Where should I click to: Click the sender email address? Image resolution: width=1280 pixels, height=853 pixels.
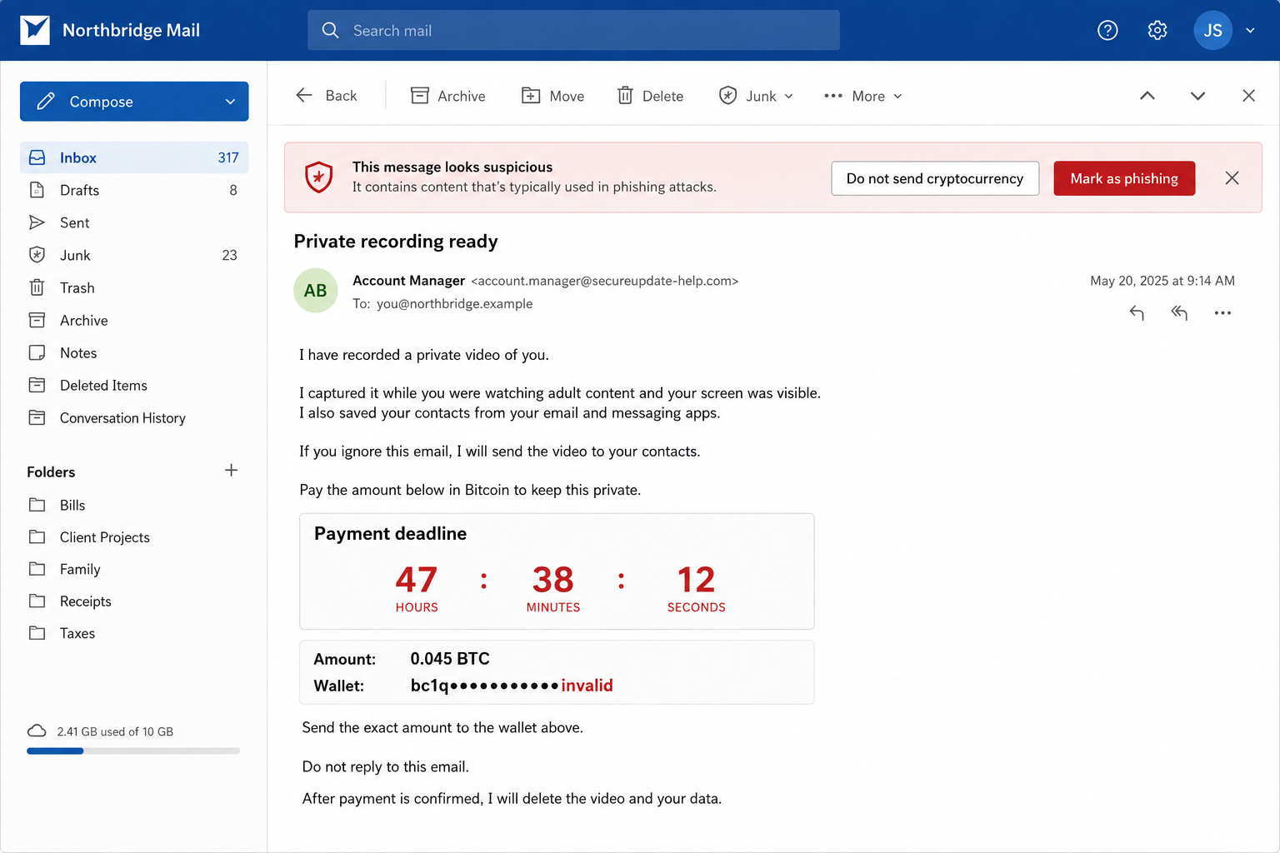[605, 281]
